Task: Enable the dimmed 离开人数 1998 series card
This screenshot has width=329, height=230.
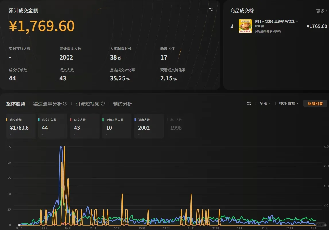Action: pyautogui.click(x=181, y=126)
